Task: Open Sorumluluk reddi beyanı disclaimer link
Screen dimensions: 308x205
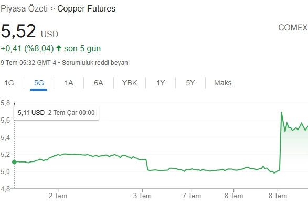Action: coord(95,63)
